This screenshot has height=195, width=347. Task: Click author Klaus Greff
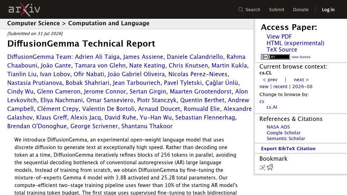click(52, 117)
